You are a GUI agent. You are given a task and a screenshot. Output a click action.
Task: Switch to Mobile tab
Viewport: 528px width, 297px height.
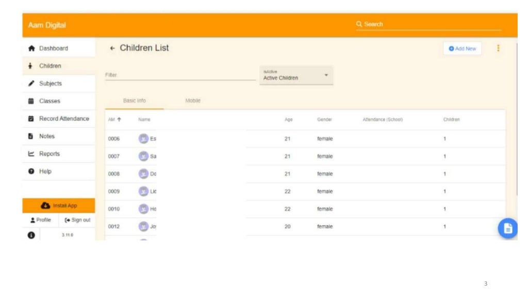[193, 101]
